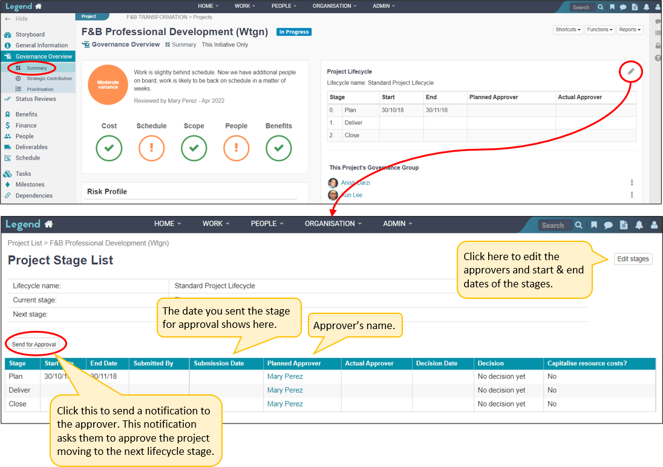Click the lock icon on right edge strip
This screenshot has height=467, width=663.
point(658,45)
